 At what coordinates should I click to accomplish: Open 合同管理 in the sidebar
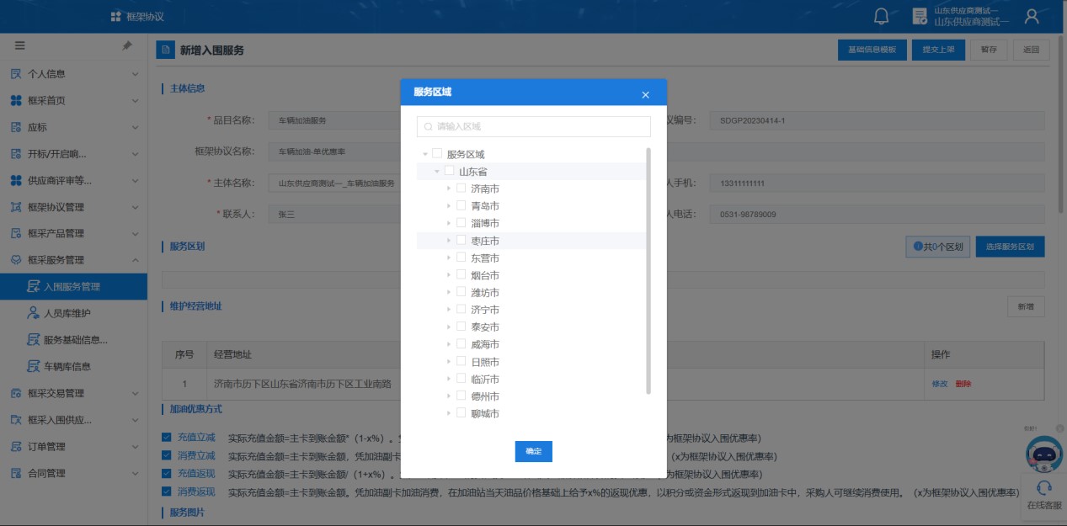coord(73,473)
